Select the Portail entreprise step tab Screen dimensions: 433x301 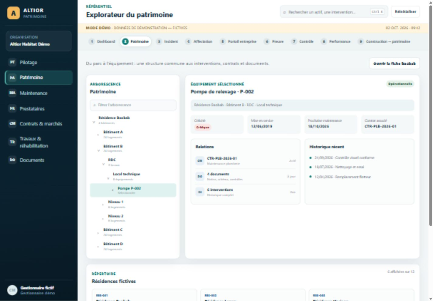[239, 41]
